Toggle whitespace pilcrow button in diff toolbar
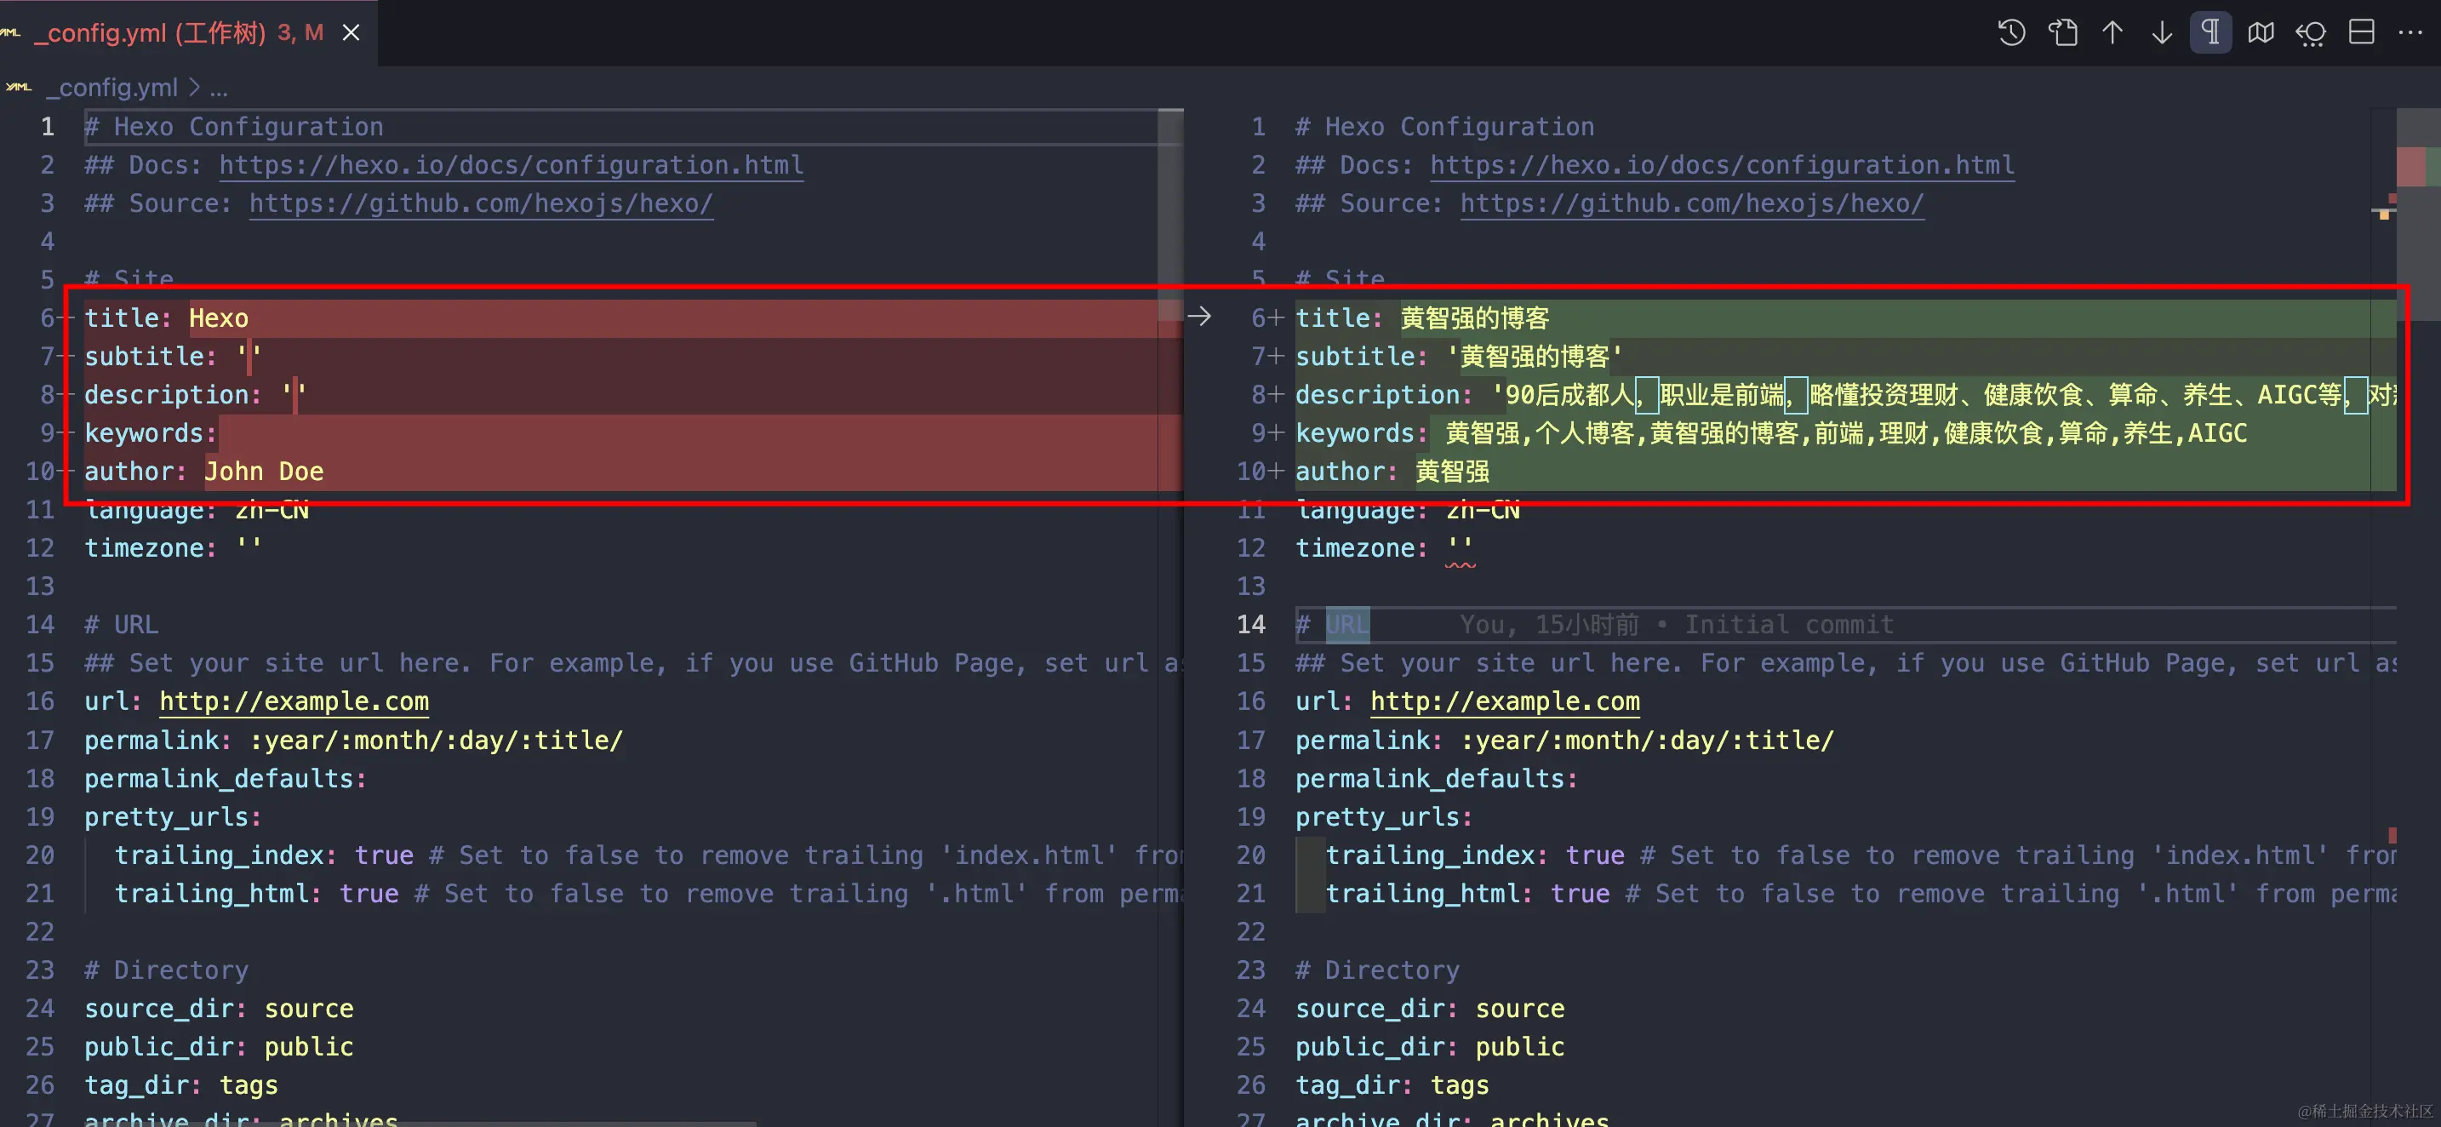The width and height of the screenshot is (2441, 1127). click(x=2210, y=33)
